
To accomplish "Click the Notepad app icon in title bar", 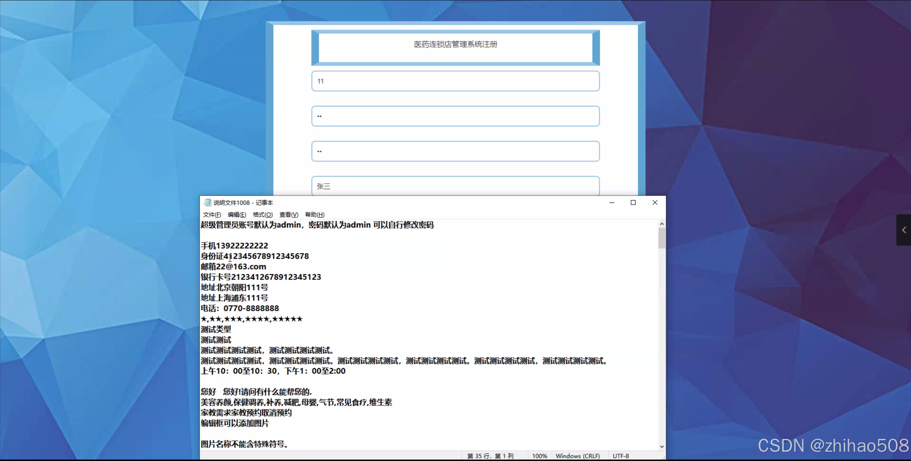I will (208, 203).
